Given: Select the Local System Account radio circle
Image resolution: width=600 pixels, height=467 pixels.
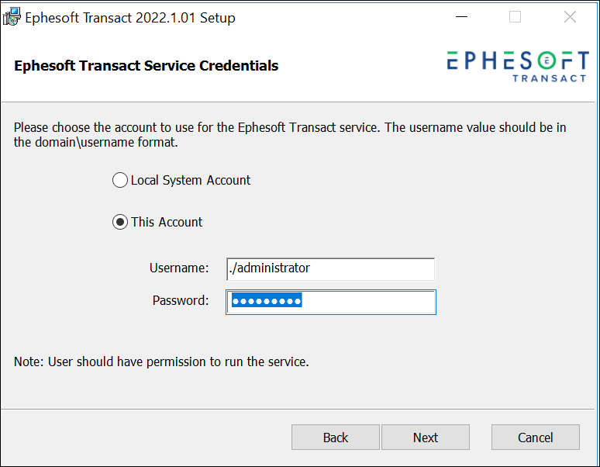Looking at the screenshot, I should [x=120, y=180].
